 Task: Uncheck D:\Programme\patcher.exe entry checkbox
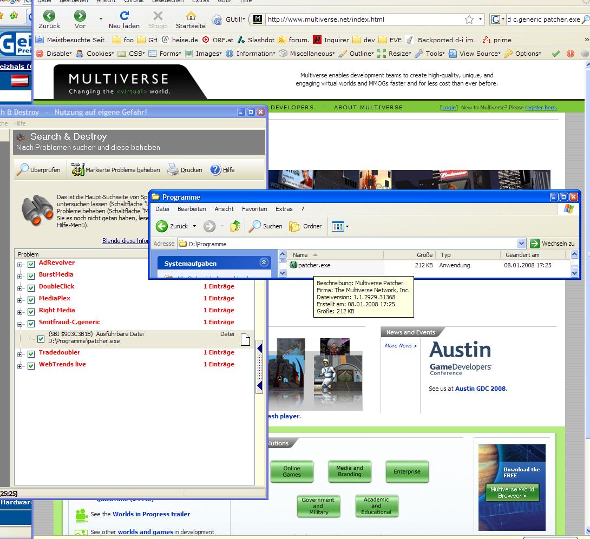tap(41, 339)
